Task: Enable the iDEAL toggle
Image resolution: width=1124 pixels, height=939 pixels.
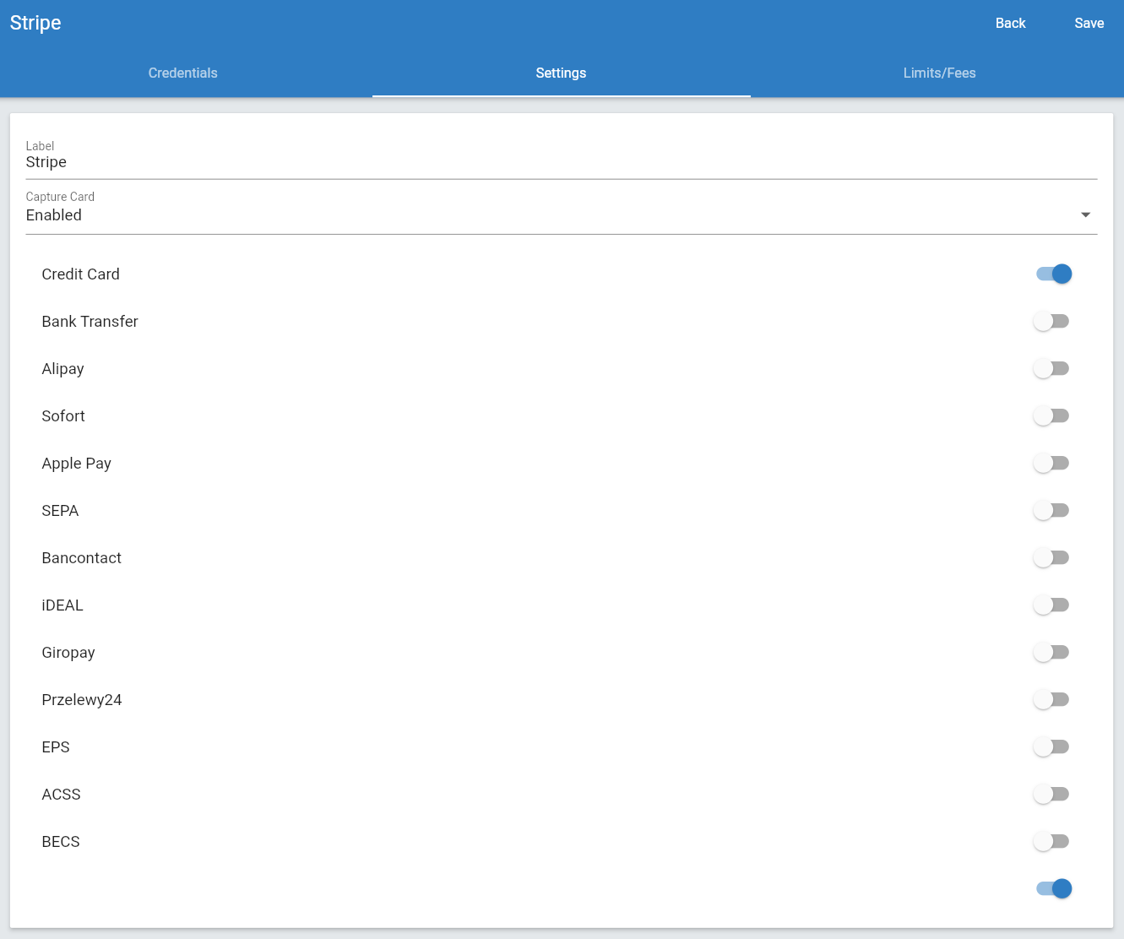Action: (1051, 605)
